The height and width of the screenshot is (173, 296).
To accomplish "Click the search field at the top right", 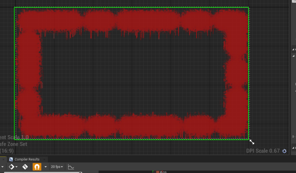I will 294,1.
